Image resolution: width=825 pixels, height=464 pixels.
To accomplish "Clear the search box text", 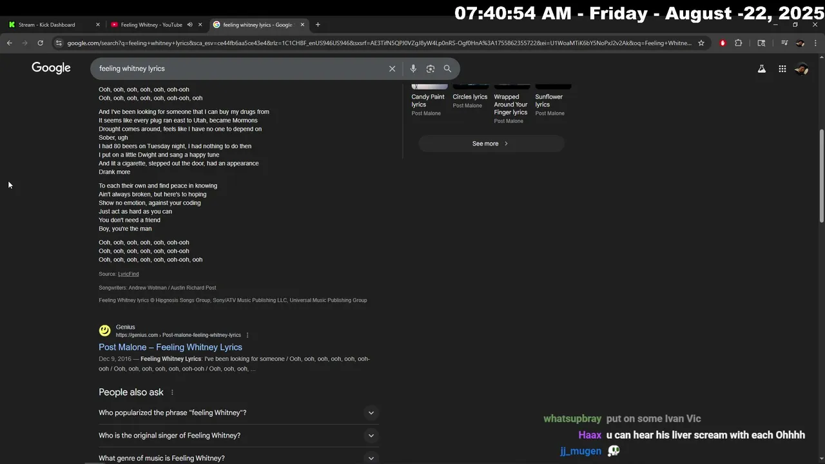I will (392, 68).
